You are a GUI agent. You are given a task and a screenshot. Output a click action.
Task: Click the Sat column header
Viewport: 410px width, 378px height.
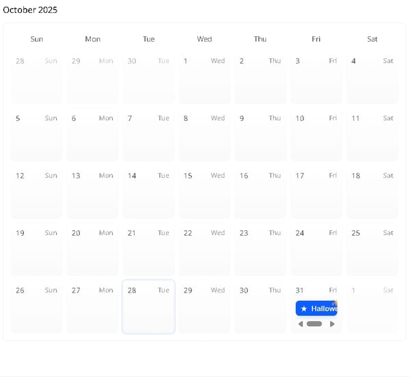pyautogui.click(x=372, y=39)
